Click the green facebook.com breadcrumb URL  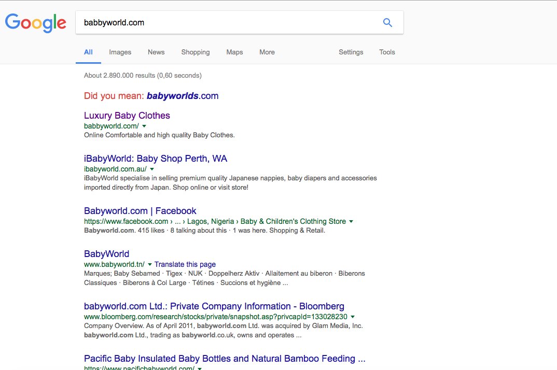(x=215, y=221)
